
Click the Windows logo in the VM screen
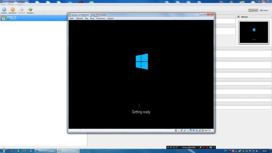point(142,62)
